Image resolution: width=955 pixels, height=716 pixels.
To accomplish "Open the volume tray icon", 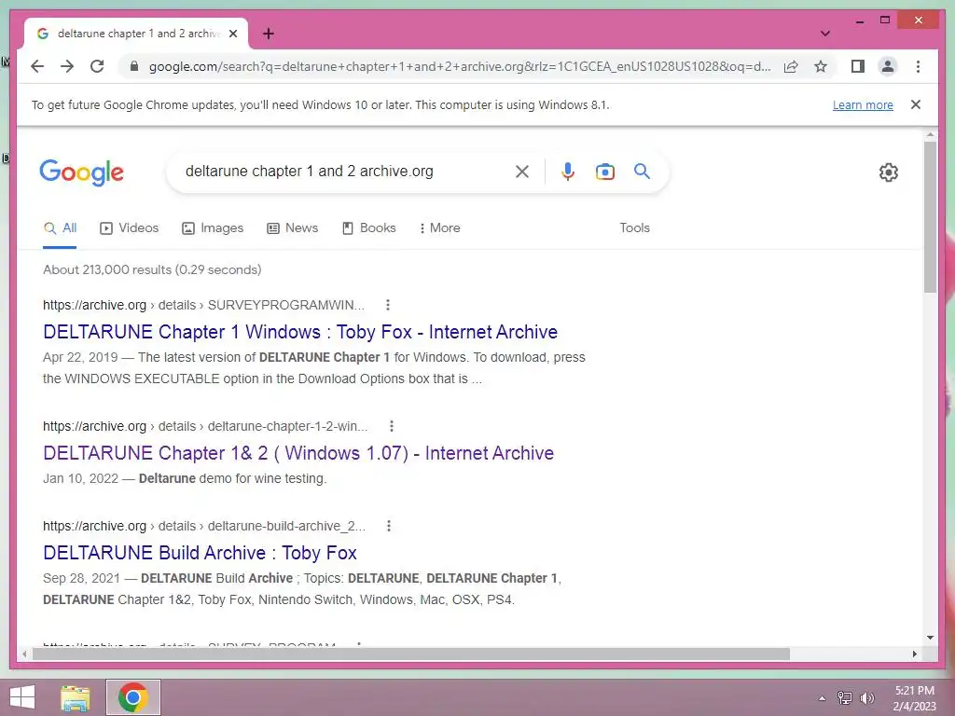I will click(x=867, y=698).
